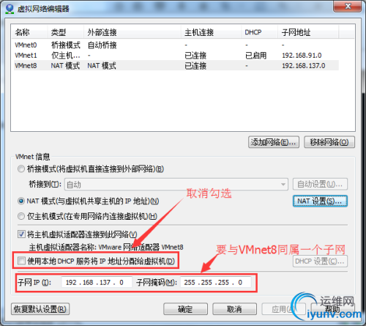
Task: Click the DHCP column header
Action: click(260, 32)
